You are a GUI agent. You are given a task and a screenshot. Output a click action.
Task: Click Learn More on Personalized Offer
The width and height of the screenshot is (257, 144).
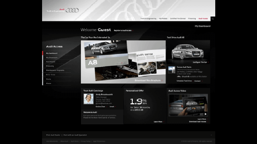click(x=159, y=122)
